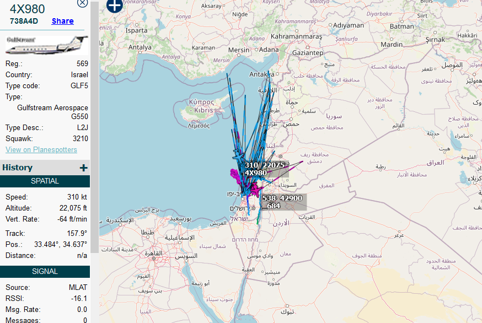Click the History section title
This screenshot has height=323, width=482.
[x=17, y=168]
